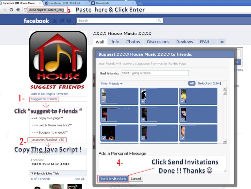Image resolution: width=251 pixels, height=189 pixels.
Task: Click the Find Friends name field
Action: [155, 73]
